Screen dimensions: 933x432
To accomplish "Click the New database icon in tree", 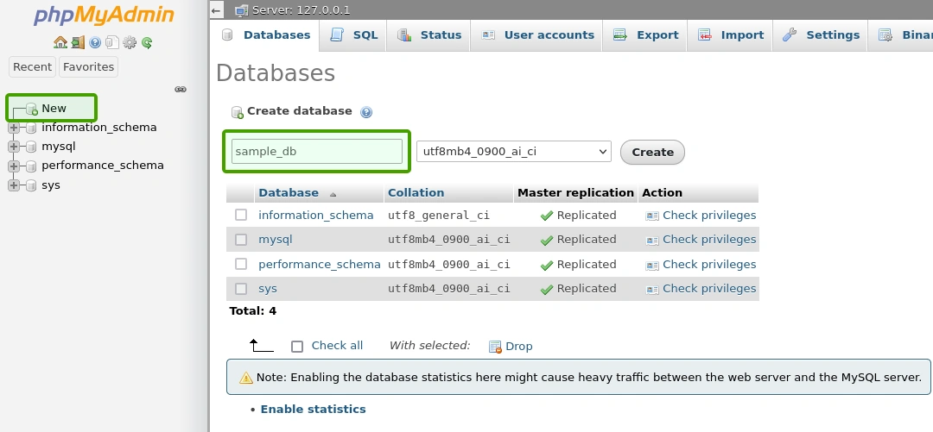I will point(32,109).
